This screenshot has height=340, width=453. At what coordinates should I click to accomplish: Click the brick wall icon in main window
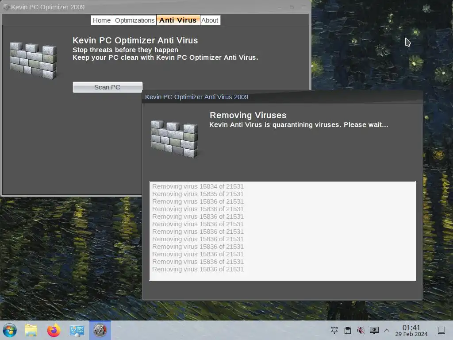33,60
